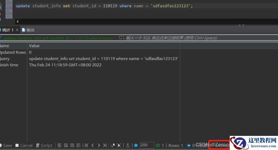Go to previous row arrow
The height and width of the screenshot is (150, 278).
tap(93, 145)
